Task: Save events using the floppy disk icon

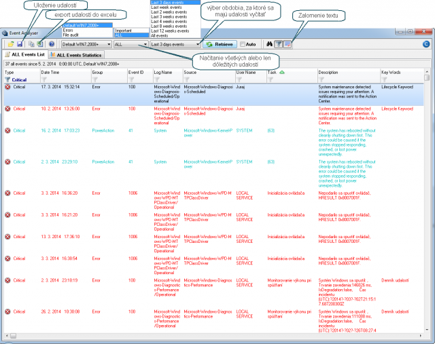Action: (20, 44)
